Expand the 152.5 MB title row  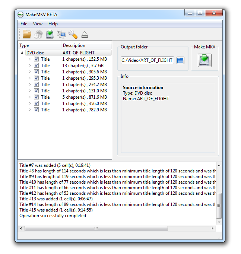[x=29, y=59]
